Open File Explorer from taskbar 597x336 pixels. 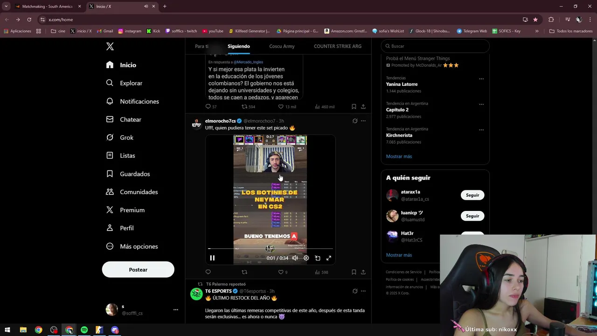coord(23,330)
